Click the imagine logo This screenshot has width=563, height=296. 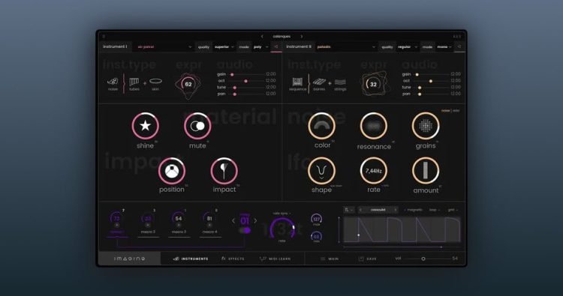[x=130, y=259]
